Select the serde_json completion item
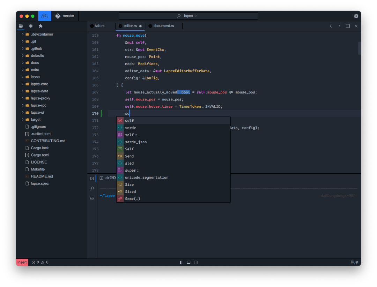 (x=173, y=142)
